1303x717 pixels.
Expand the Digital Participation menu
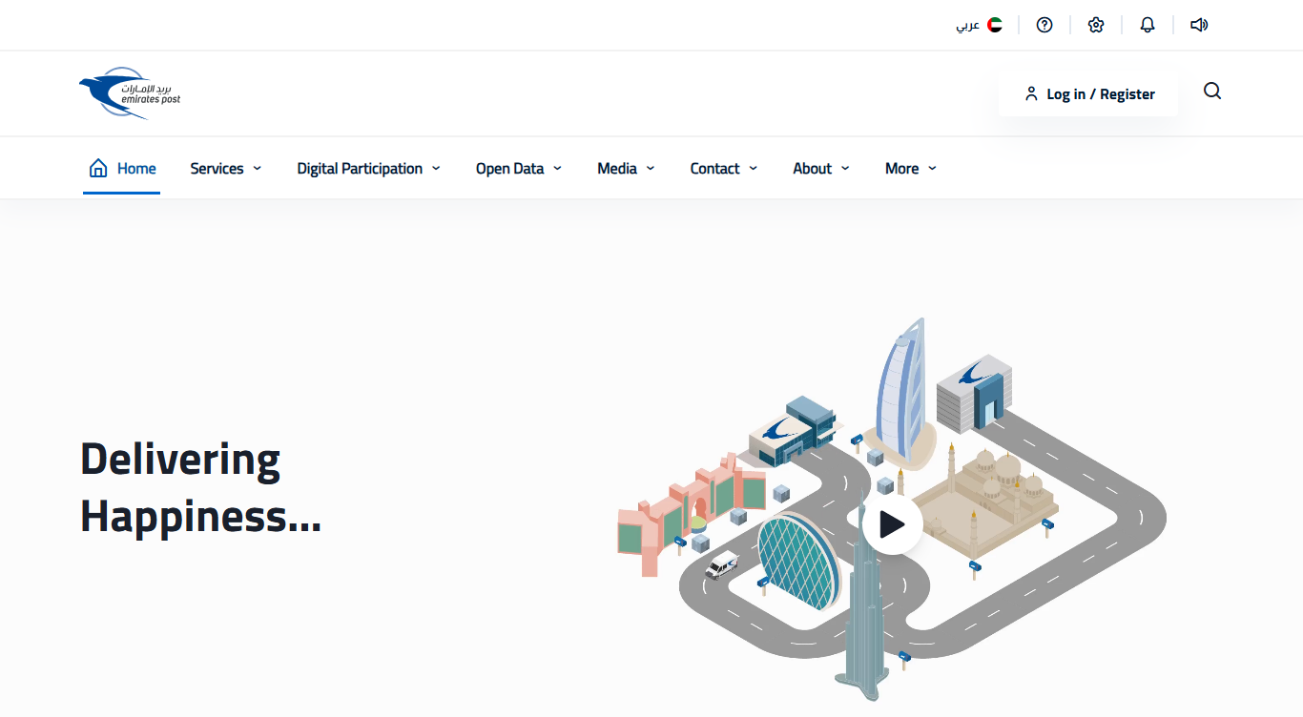369,169
